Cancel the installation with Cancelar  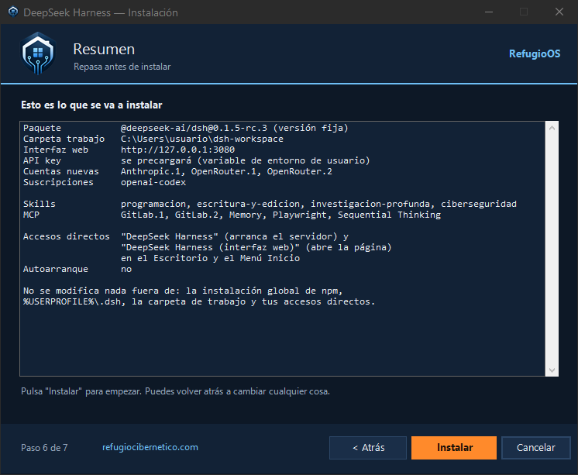[x=535, y=447]
